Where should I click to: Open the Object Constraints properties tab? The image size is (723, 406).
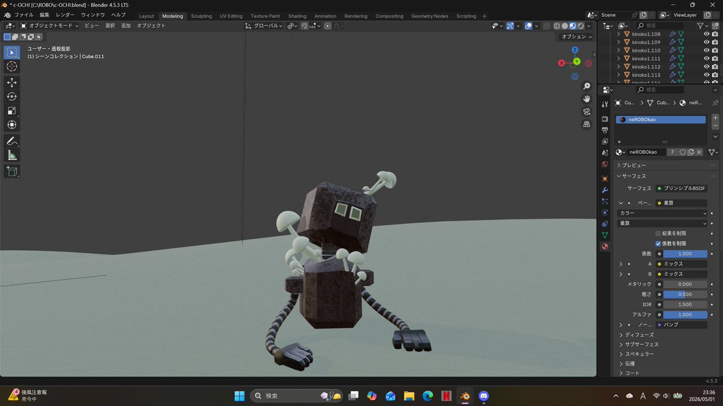605,224
